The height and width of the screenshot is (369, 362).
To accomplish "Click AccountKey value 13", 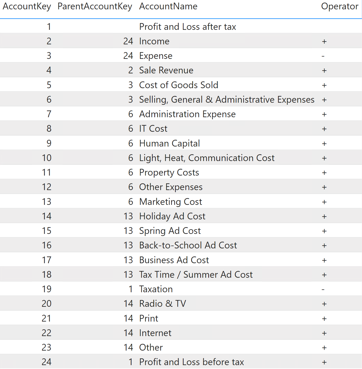I will coord(47,202).
